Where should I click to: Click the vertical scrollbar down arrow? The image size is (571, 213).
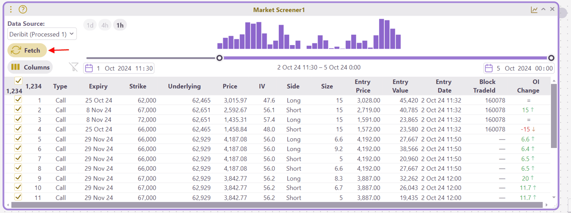point(554,197)
